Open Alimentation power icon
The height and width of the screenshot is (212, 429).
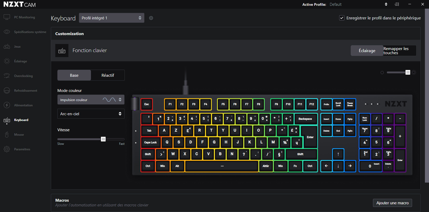(x=7, y=105)
